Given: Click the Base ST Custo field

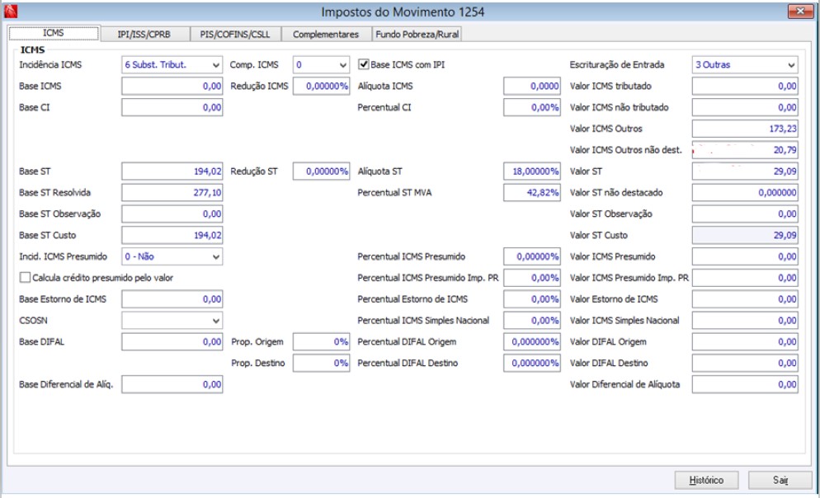Looking at the screenshot, I should click(x=172, y=235).
